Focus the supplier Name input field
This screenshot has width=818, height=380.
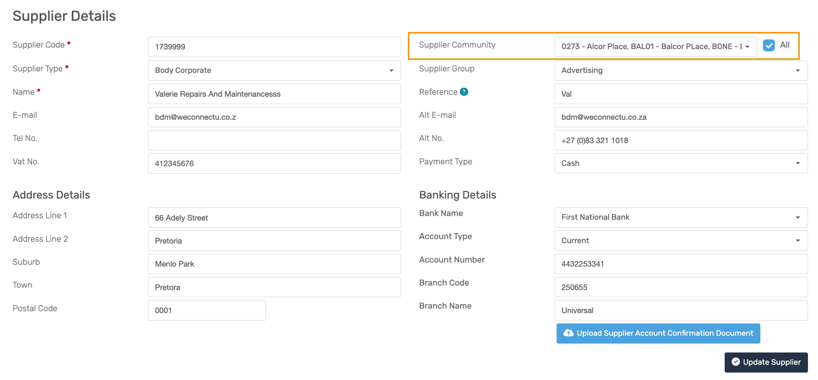click(x=274, y=94)
